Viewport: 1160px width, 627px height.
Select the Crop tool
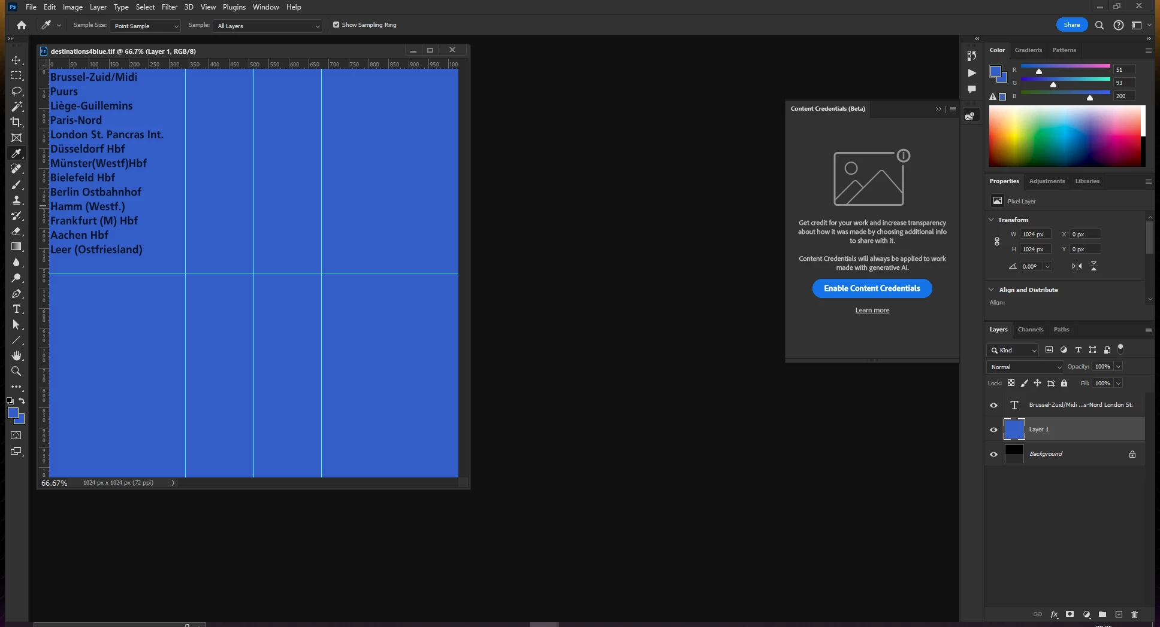click(x=16, y=122)
